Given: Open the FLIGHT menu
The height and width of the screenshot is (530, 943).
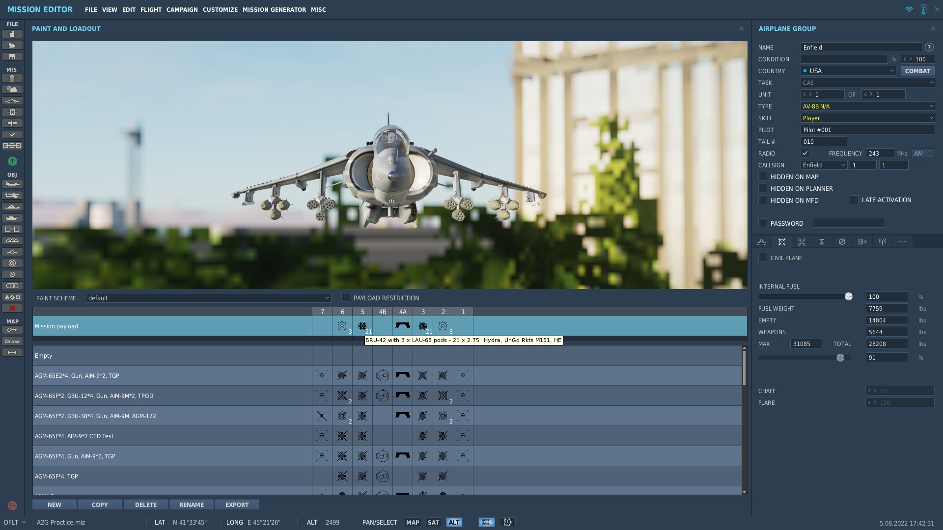Looking at the screenshot, I should click(151, 9).
